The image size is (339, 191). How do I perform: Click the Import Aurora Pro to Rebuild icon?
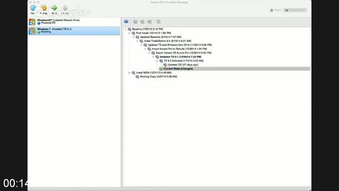point(149,49)
